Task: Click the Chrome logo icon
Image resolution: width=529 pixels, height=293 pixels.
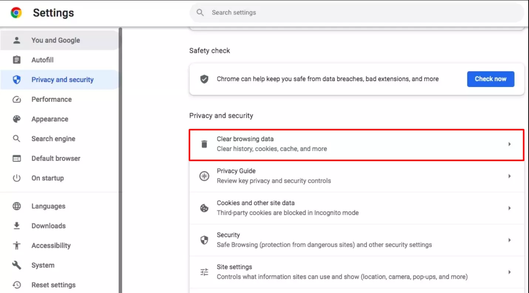Action: click(x=16, y=13)
